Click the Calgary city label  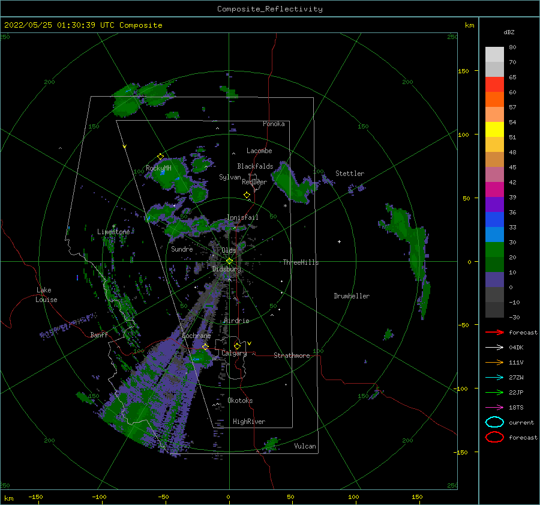coord(234,353)
